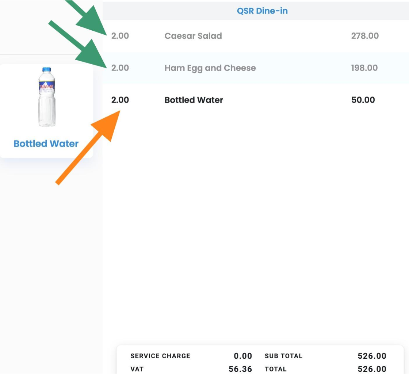This screenshot has width=409, height=374.
Task: Click the SERVICE CHARGE label
Action: [160, 356]
